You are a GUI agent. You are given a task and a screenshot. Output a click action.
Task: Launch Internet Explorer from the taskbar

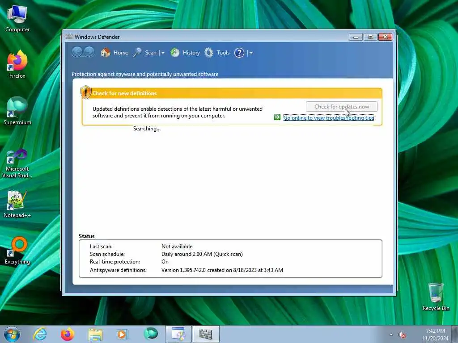pos(40,334)
